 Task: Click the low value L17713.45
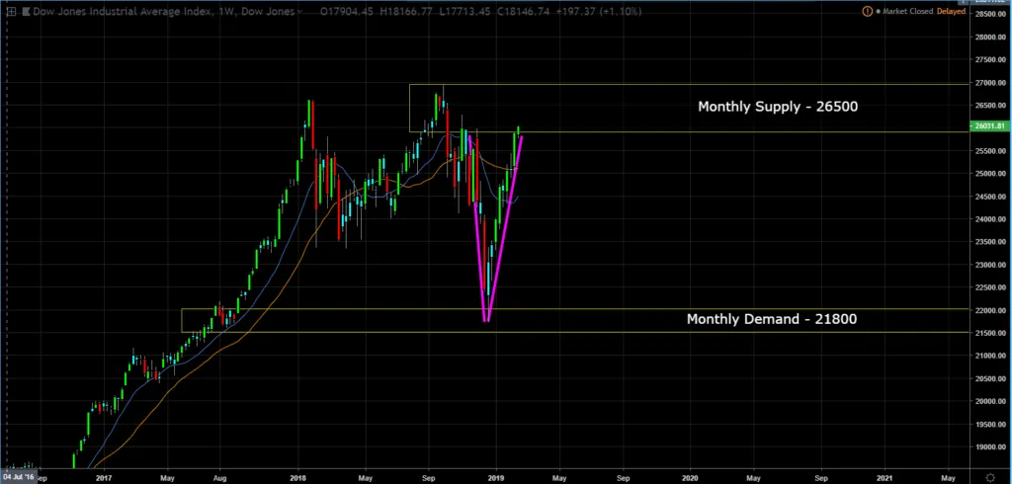point(464,12)
